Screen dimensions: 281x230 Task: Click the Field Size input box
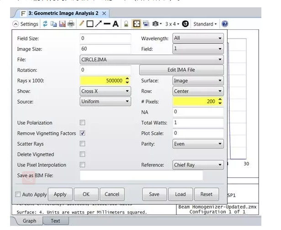pos(106,38)
